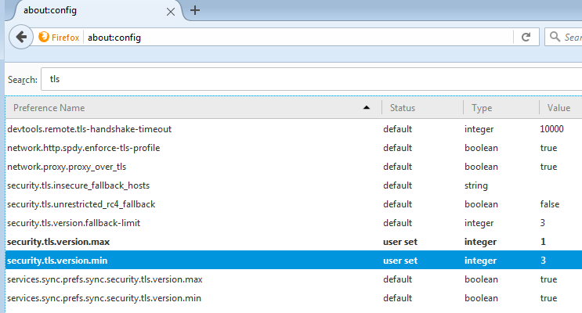Click the magnifier icon in browser search box
Viewport: 582px width, 313px height.
[555, 38]
